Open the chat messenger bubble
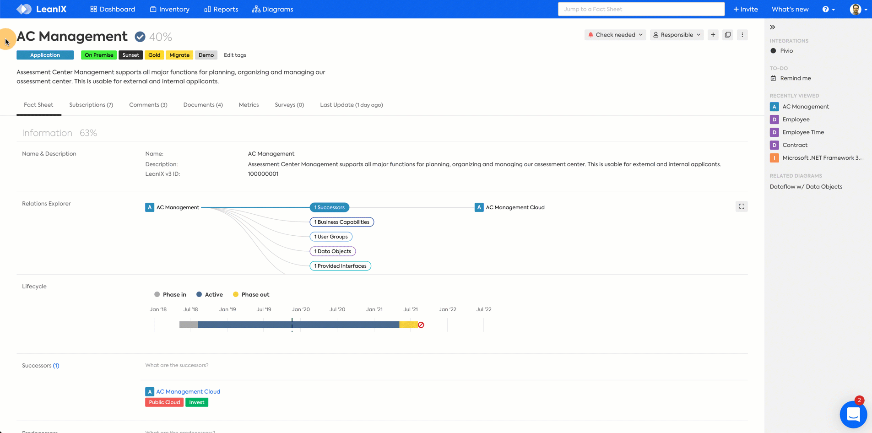 (x=853, y=414)
